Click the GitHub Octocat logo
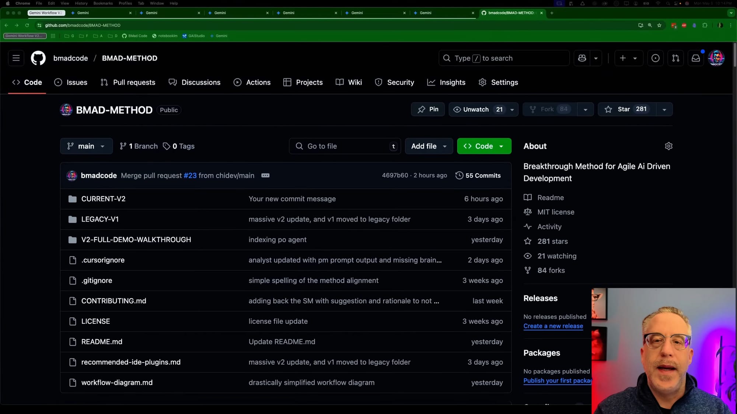 (38, 58)
